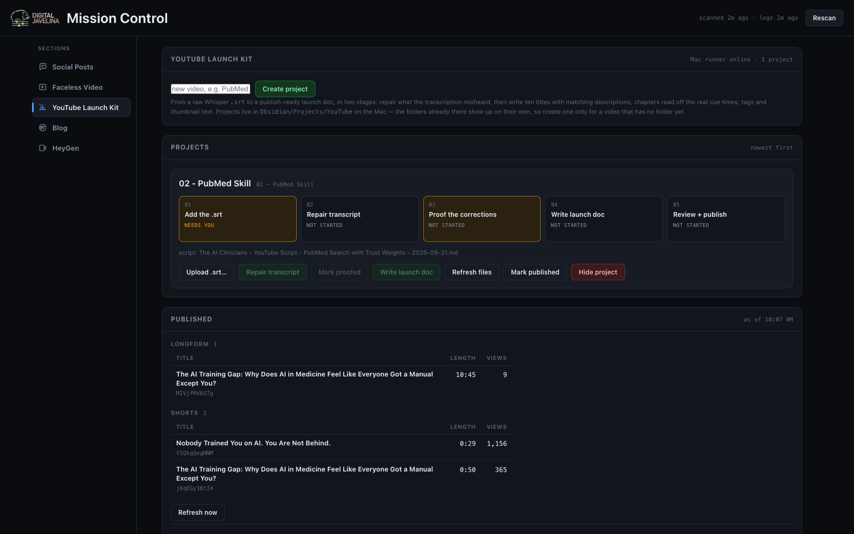Viewport: 854px width, 534px height.
Task: Go to the Faceless Video section
Action: point(81,87)
